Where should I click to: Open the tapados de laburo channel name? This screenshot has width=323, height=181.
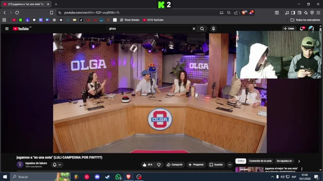pos(36,163)
